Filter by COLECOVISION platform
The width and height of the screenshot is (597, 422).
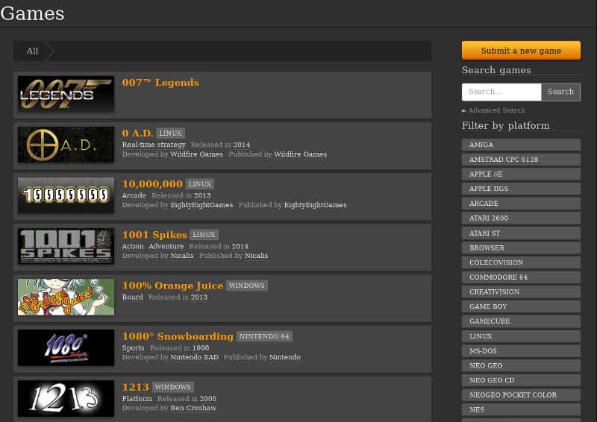click(x=521, y=262)
